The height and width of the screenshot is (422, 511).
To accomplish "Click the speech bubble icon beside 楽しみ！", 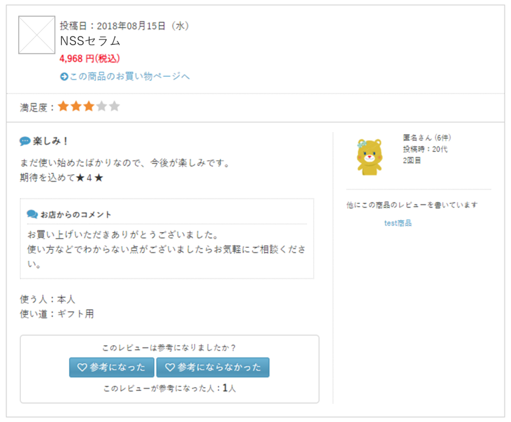I will 25,141.
